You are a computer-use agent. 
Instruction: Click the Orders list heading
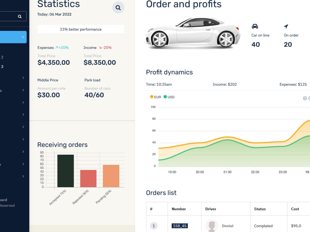pyautogui.click(x=161, y=193)
